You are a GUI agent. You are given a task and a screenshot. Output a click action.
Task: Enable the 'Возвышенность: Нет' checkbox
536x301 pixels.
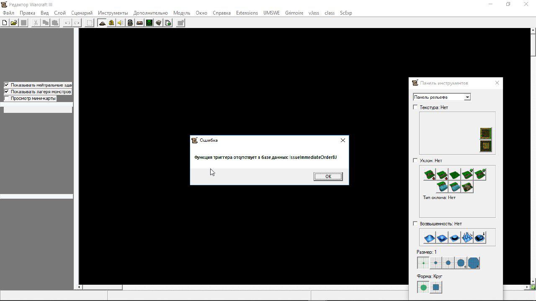pos(415,223)
